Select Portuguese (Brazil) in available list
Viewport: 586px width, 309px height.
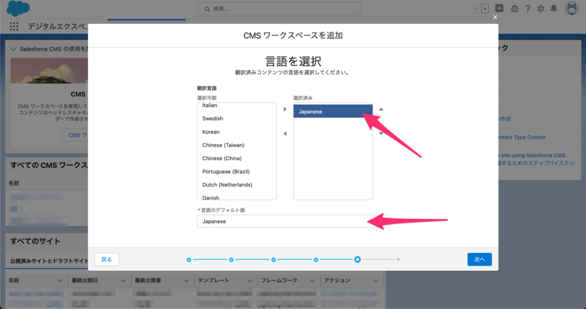(237, 172)
